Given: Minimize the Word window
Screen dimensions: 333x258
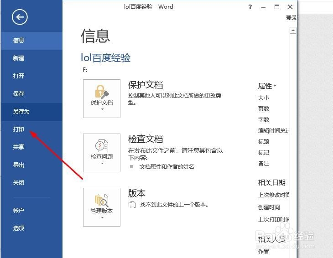Looking at the screenshot, I should click(x=264, y=7).
